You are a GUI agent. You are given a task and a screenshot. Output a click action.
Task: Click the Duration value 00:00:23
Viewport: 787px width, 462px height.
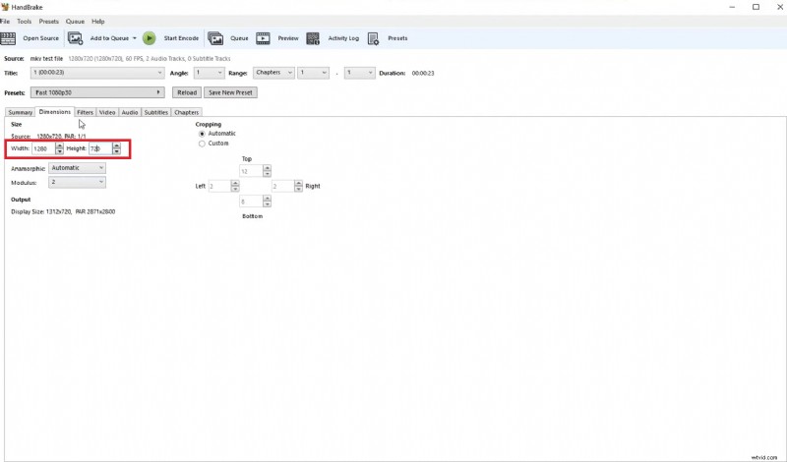tap(423, 74)
